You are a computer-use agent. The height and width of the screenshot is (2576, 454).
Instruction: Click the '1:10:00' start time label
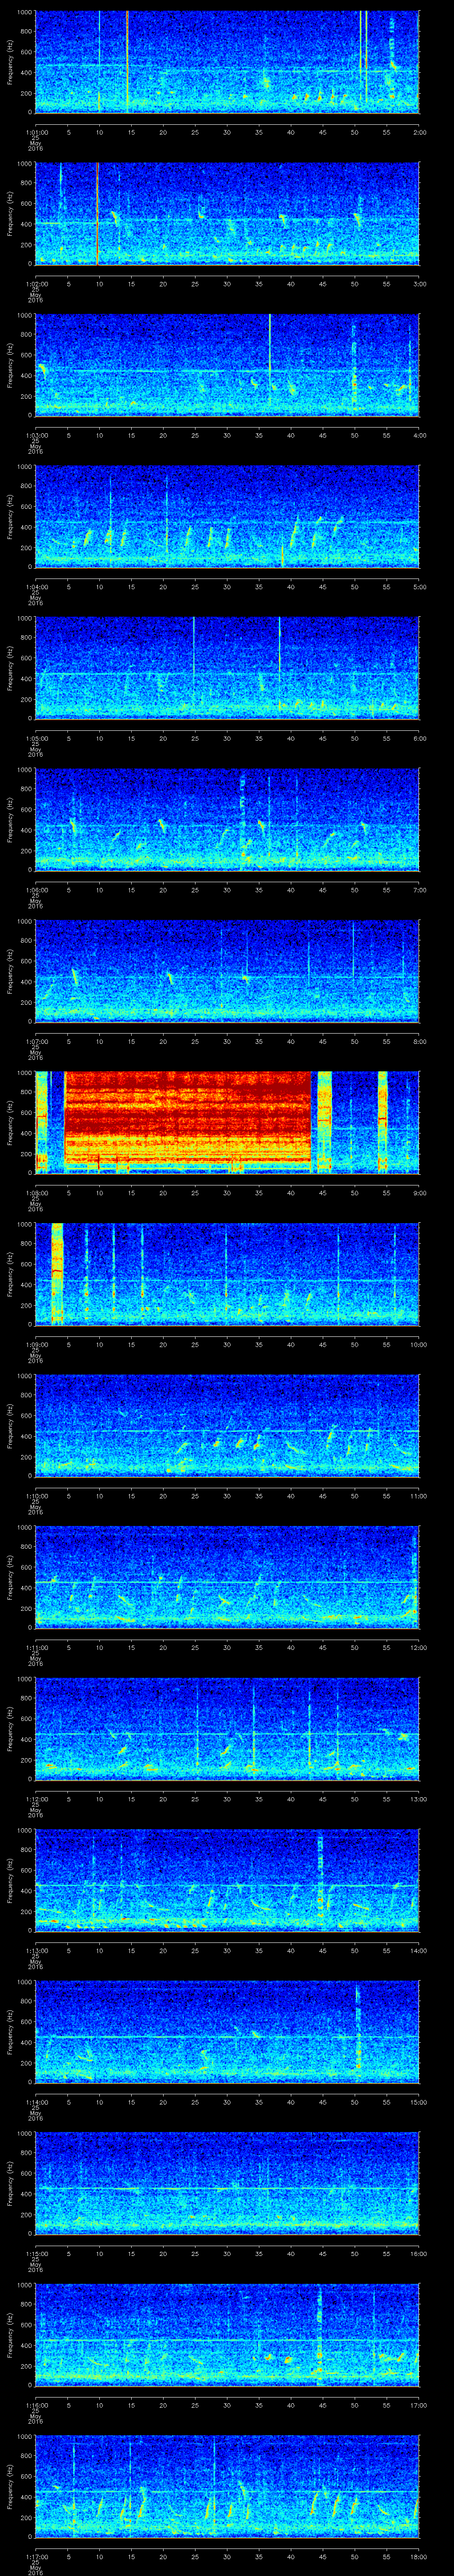point(37,1495)
